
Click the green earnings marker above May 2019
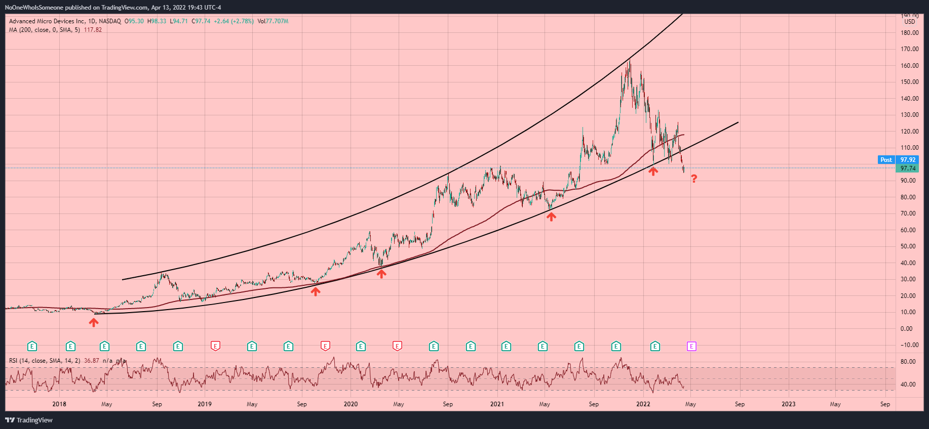252,347
